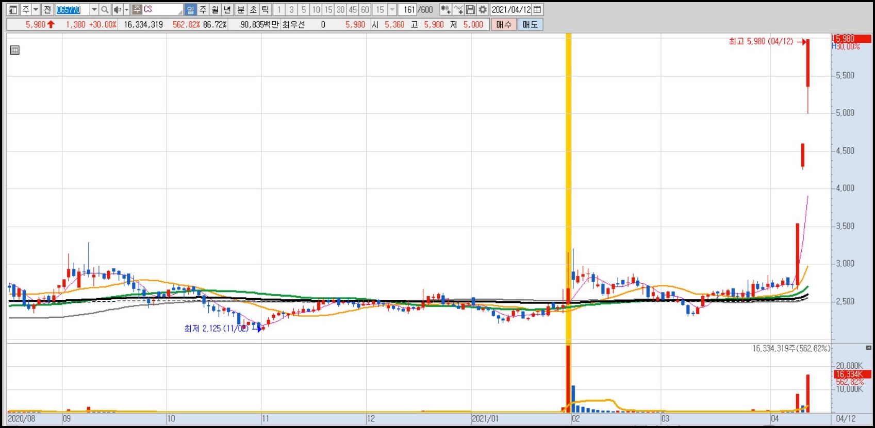
Task: Click the candle count field 161
Action: (x=407, y=10)
